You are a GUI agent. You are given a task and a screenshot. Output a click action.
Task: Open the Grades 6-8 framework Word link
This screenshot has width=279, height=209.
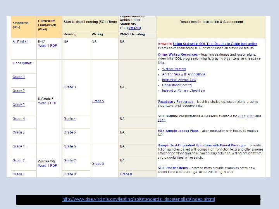click(x=42, y=166)
